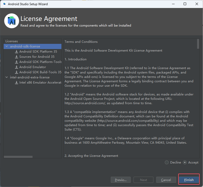The width and height of the screenshot is (203, 187).
Task: Click the disabled Next button
Action: tap(143, 180)
